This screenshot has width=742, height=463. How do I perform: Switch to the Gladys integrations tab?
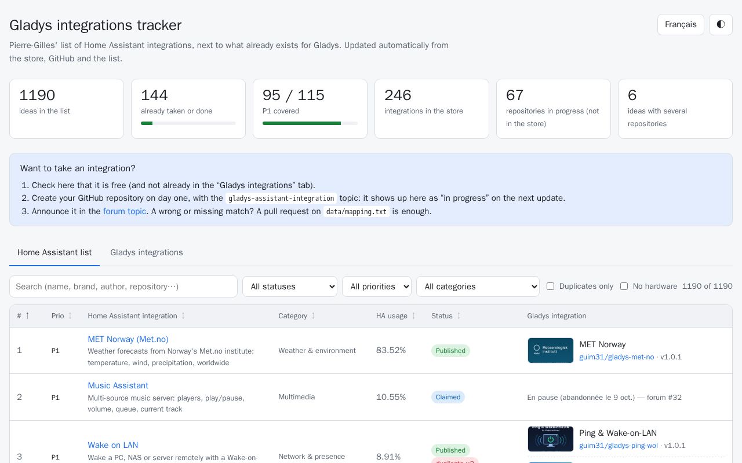[x=147, y=252]
